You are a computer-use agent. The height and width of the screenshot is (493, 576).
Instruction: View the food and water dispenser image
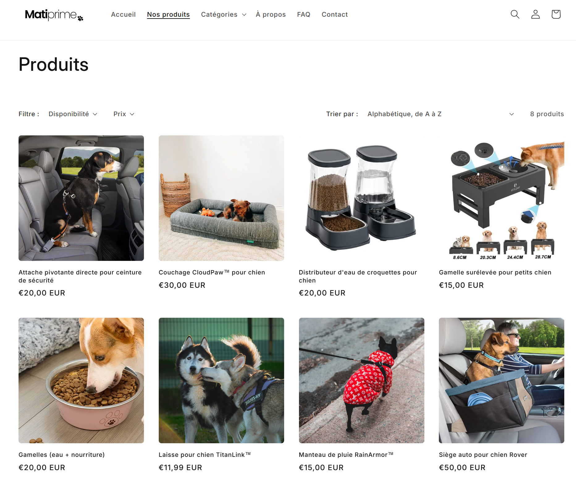[361, 198]
